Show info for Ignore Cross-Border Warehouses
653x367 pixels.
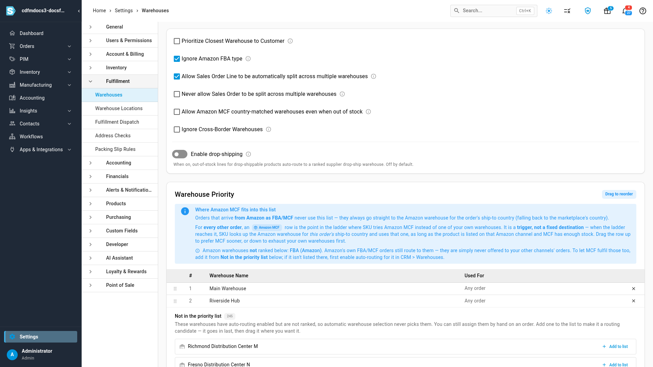(268, 129)
